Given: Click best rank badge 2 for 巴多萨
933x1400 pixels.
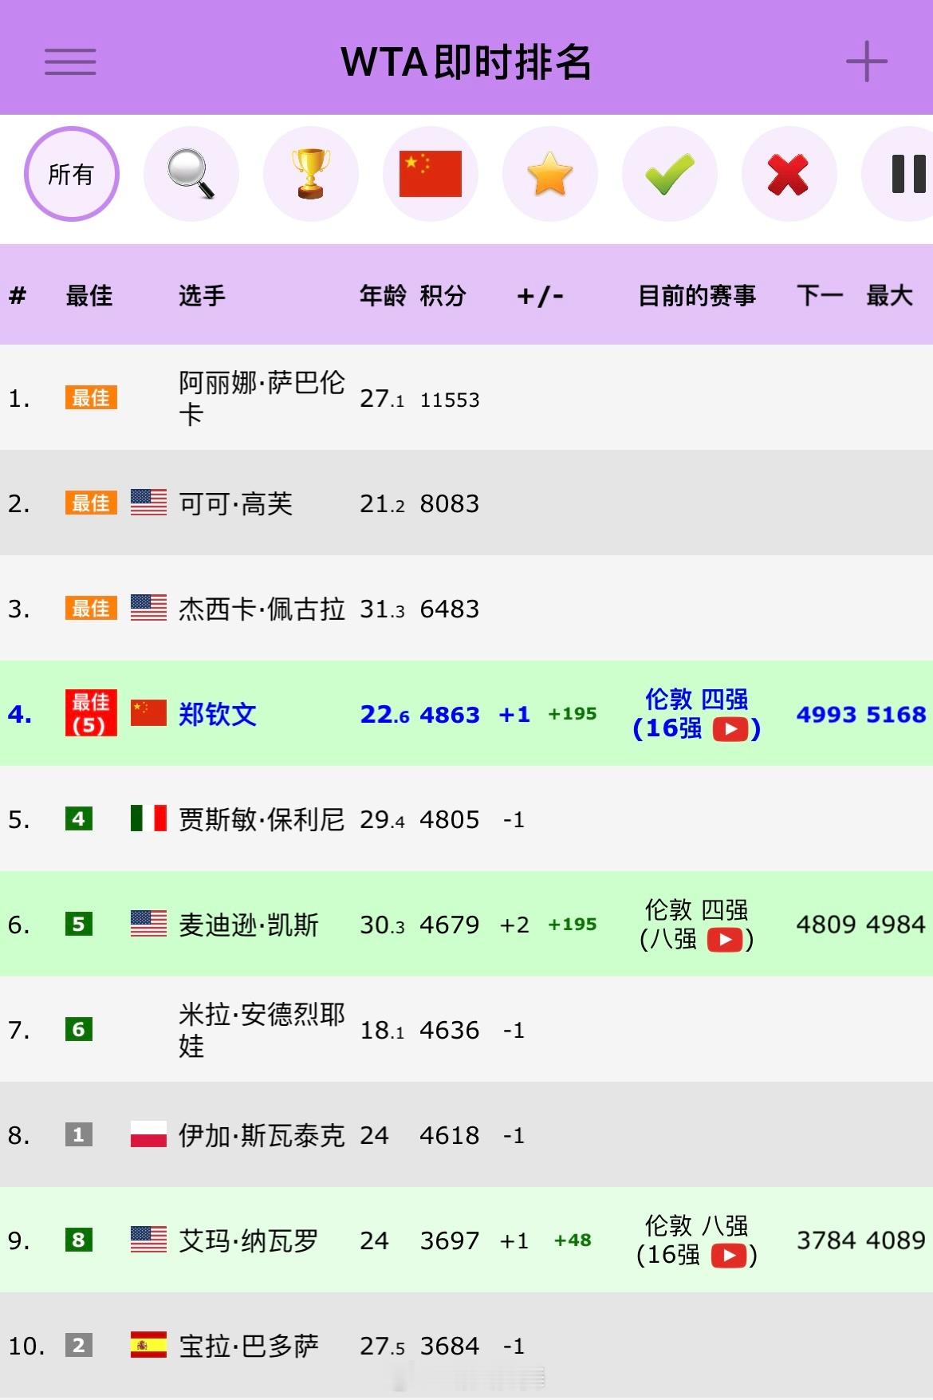Looking at the screenshot, I should click(79, 1345).
